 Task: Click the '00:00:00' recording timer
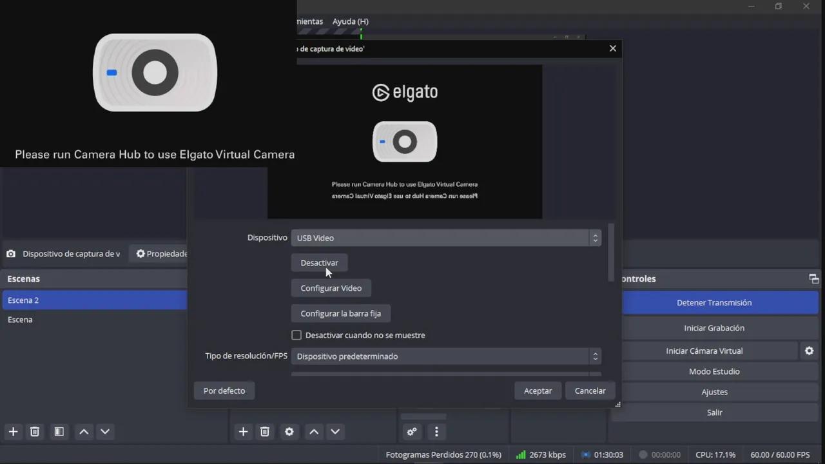coord(666,455)
